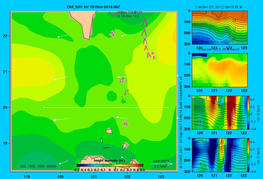
Task: Click the "t section (10..30°C) lat=19.95" title
Action: pyautogui.click(x=216, y=7)
